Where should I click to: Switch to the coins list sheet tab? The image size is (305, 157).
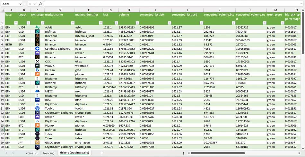click(32, 153)
